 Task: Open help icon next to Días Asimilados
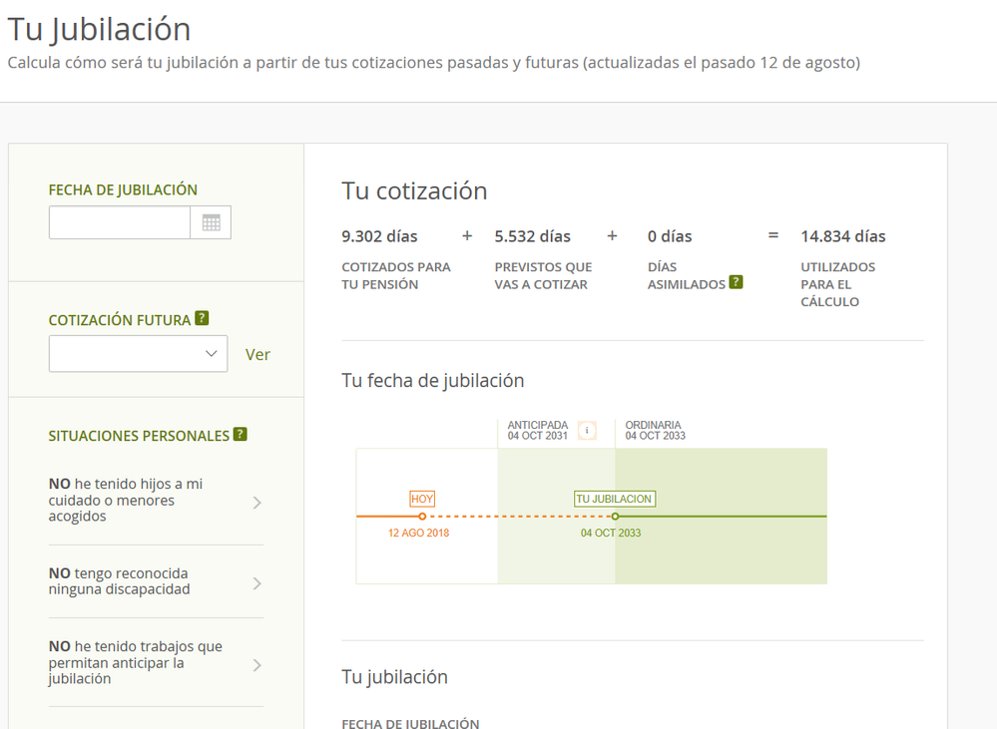tap(736, 282)
